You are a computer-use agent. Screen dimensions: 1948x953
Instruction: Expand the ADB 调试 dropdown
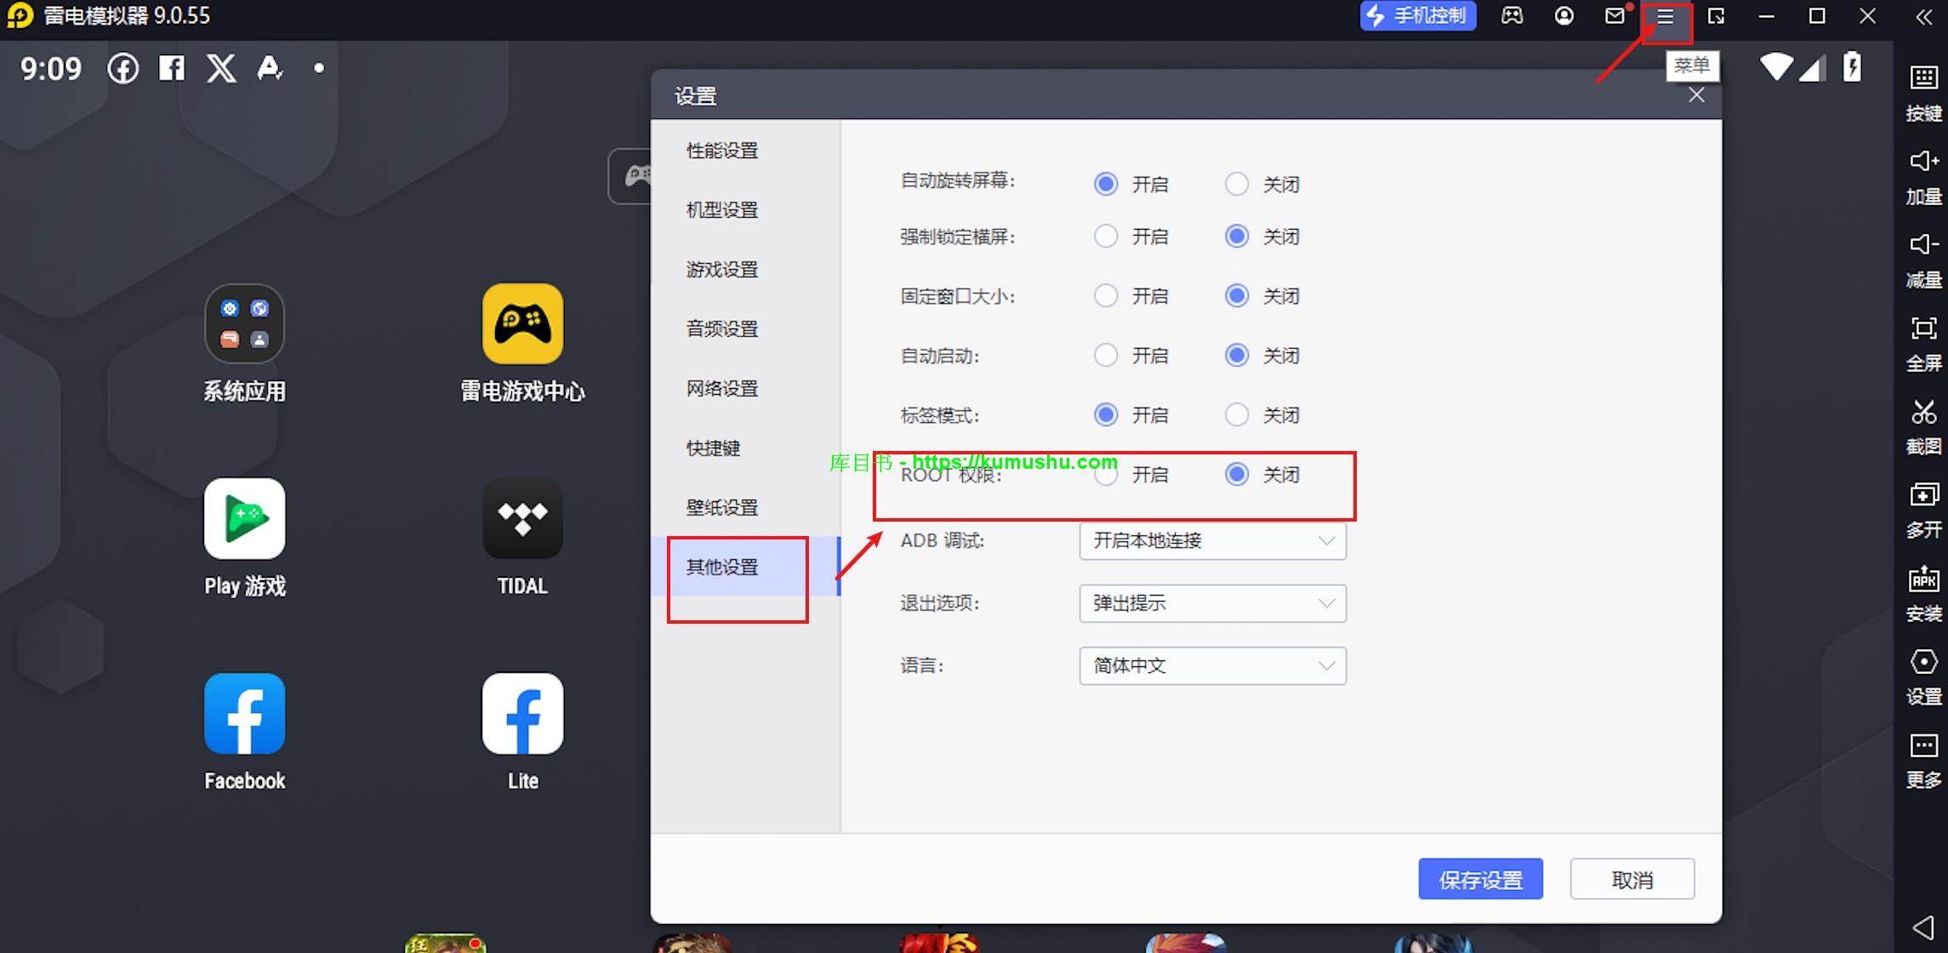[x=1212, y=541]
